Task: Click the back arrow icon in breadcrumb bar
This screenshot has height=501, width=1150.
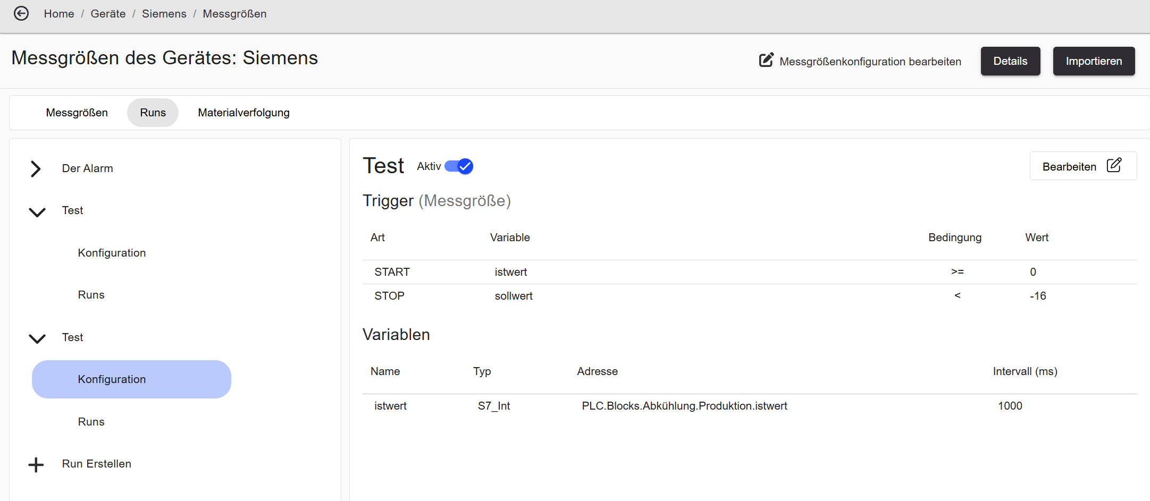Action: [x=21, y=13]
